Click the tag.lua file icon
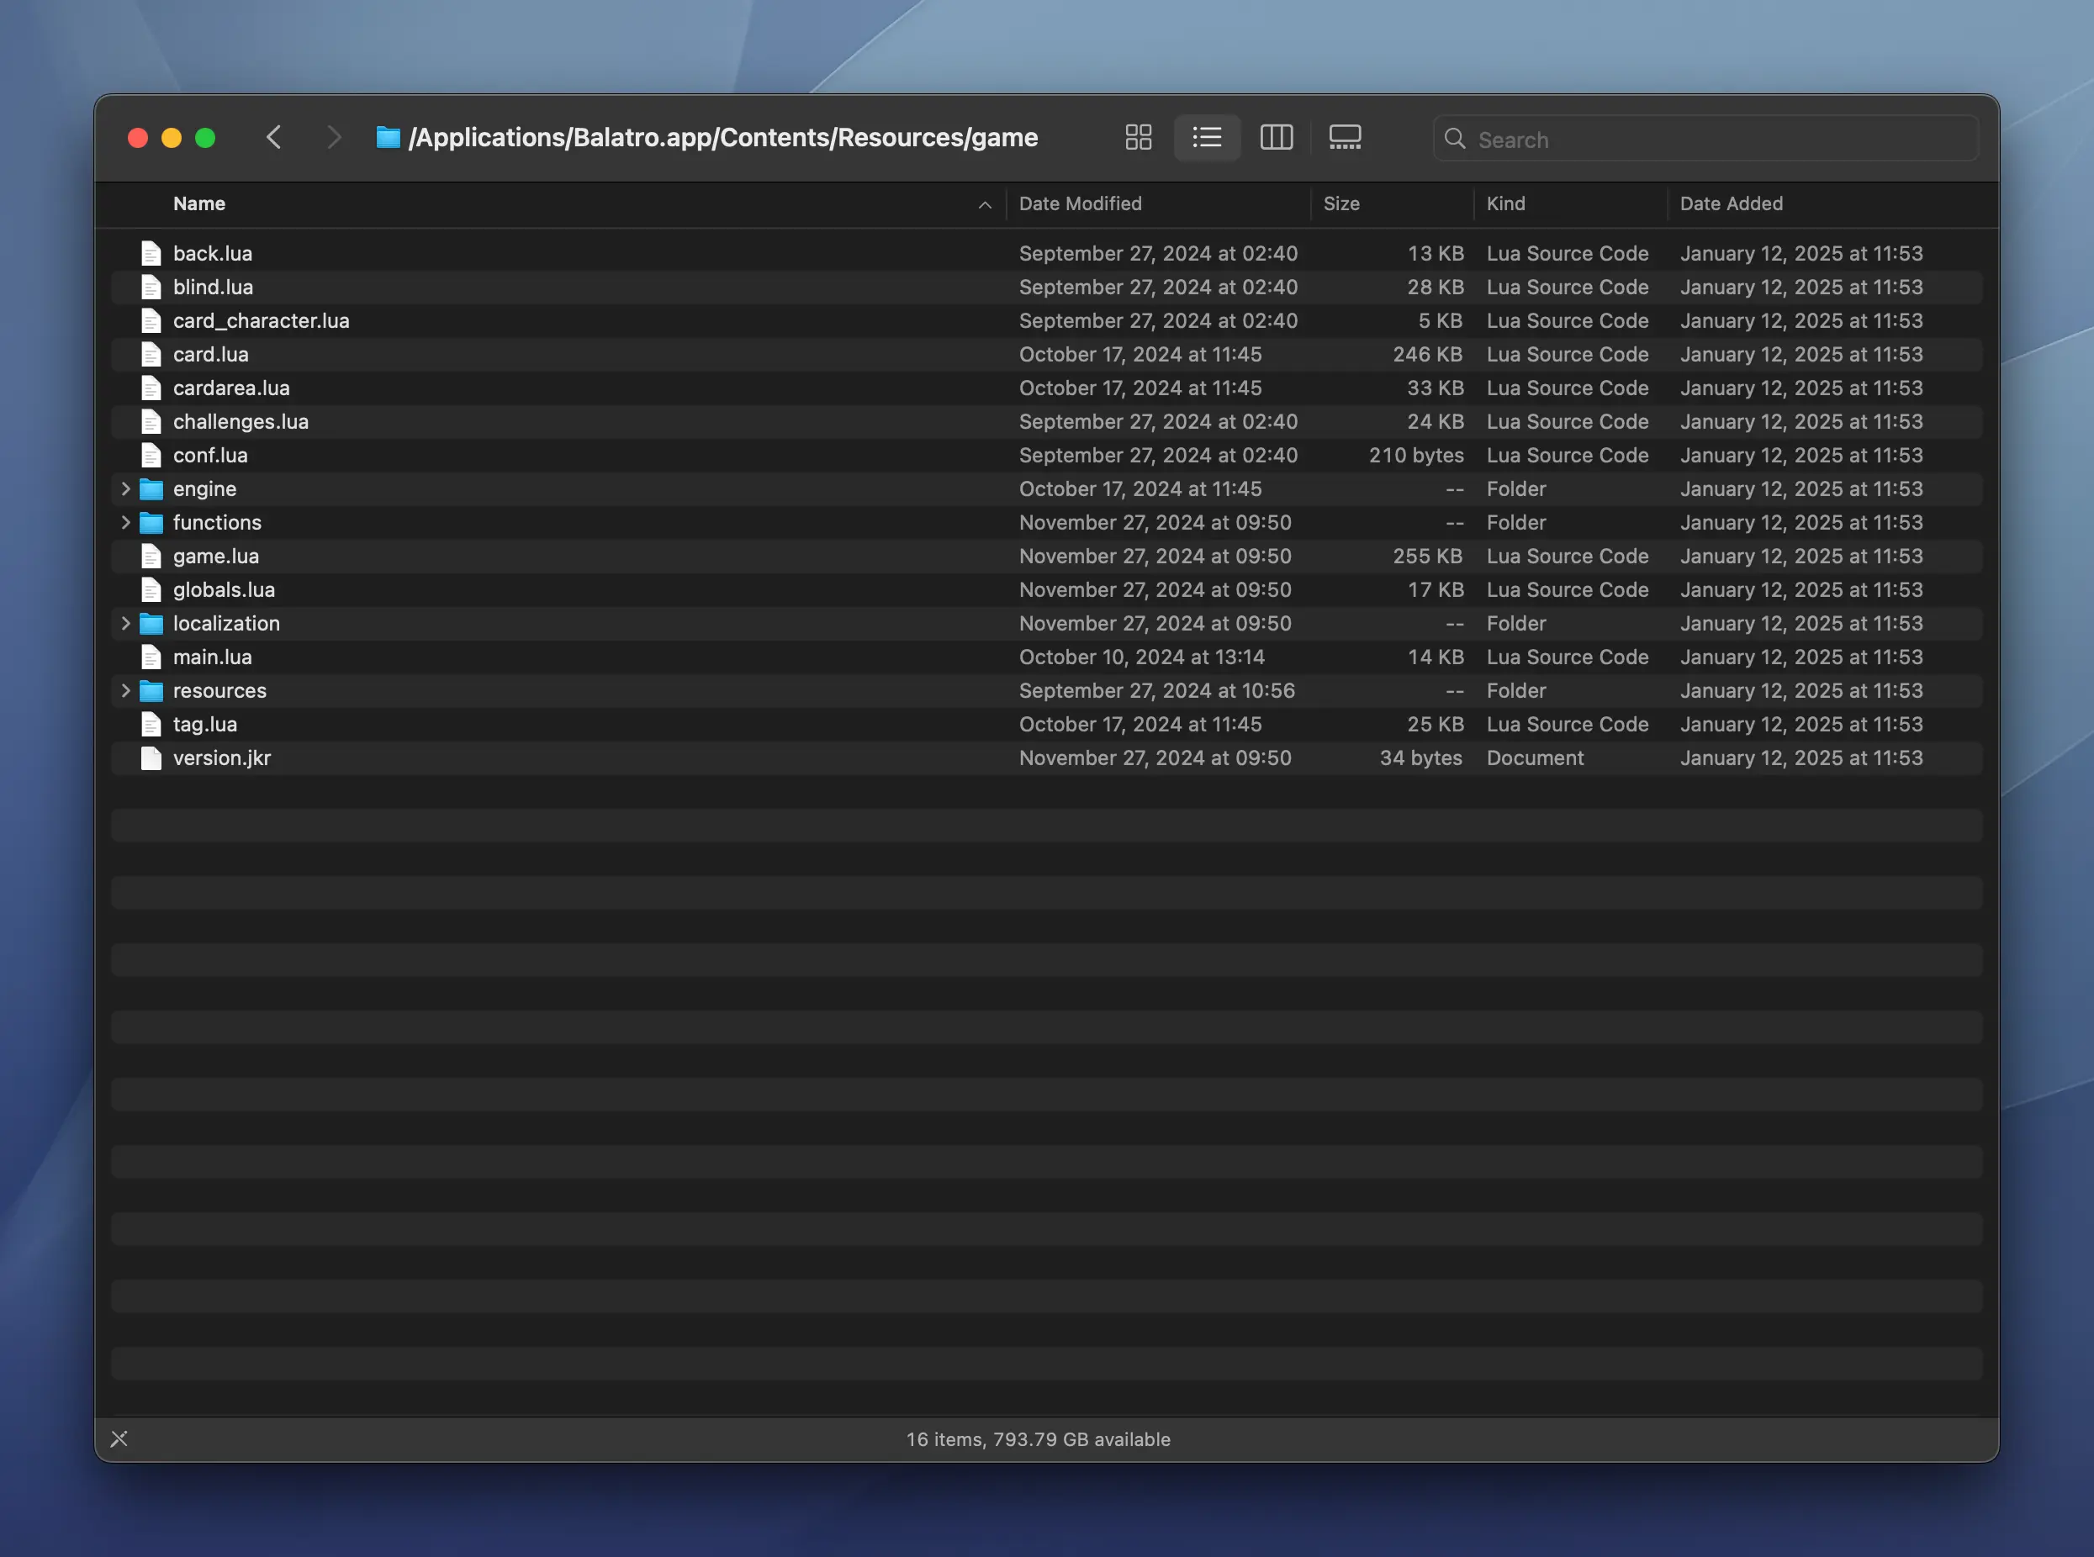 151,724
